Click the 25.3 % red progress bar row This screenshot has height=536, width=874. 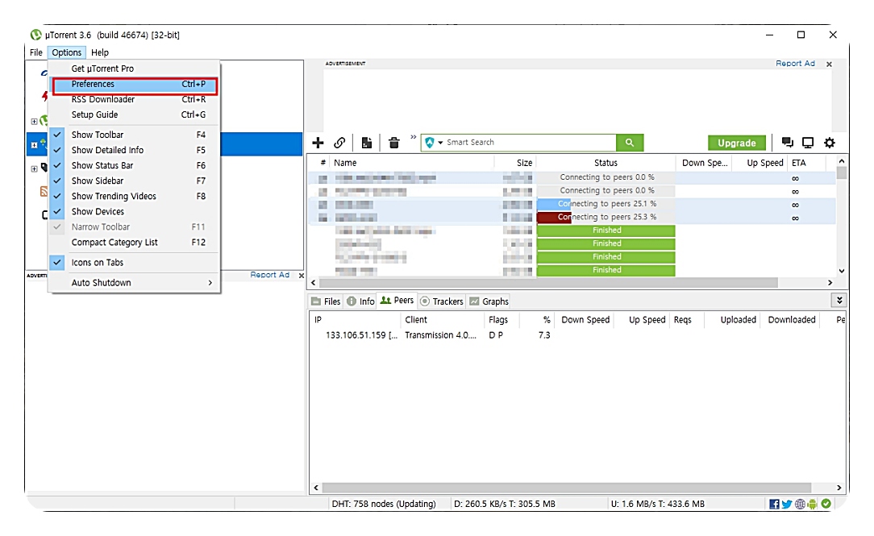coord(606,218)
